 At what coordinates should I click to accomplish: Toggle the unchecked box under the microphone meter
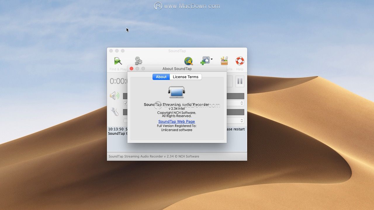point(125,121)
